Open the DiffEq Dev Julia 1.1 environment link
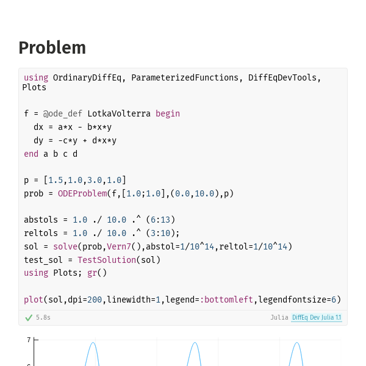 (x=316, y=317)
